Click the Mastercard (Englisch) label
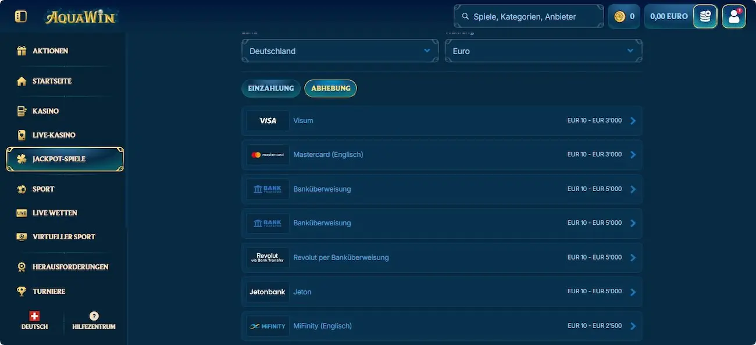This screenshot has width=756, height=345. (328, 154)
